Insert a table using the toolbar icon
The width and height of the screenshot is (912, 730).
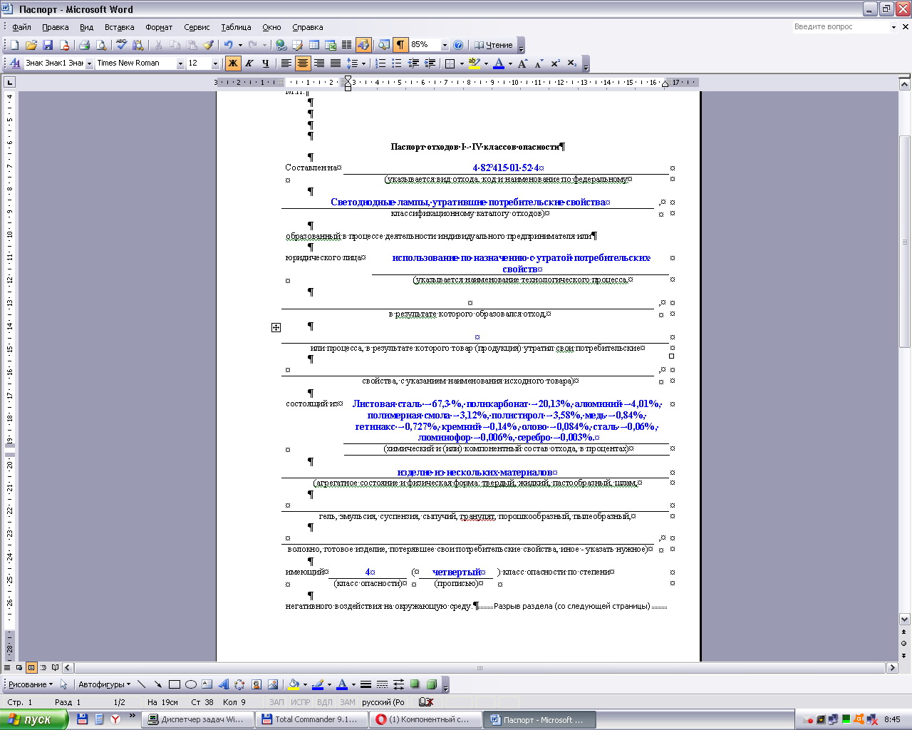tap(313, 45)
